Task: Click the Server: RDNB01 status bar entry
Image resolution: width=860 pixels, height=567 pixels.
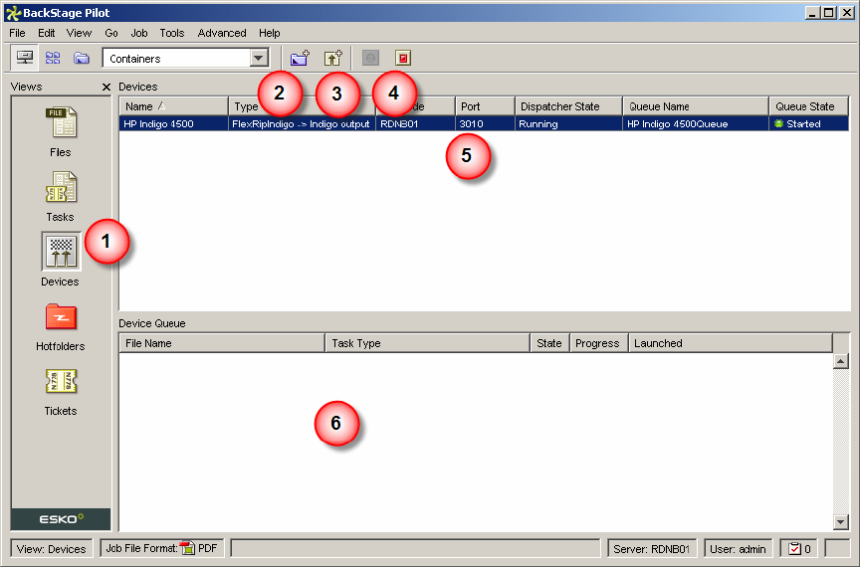Action: click(x=652, y=549)
